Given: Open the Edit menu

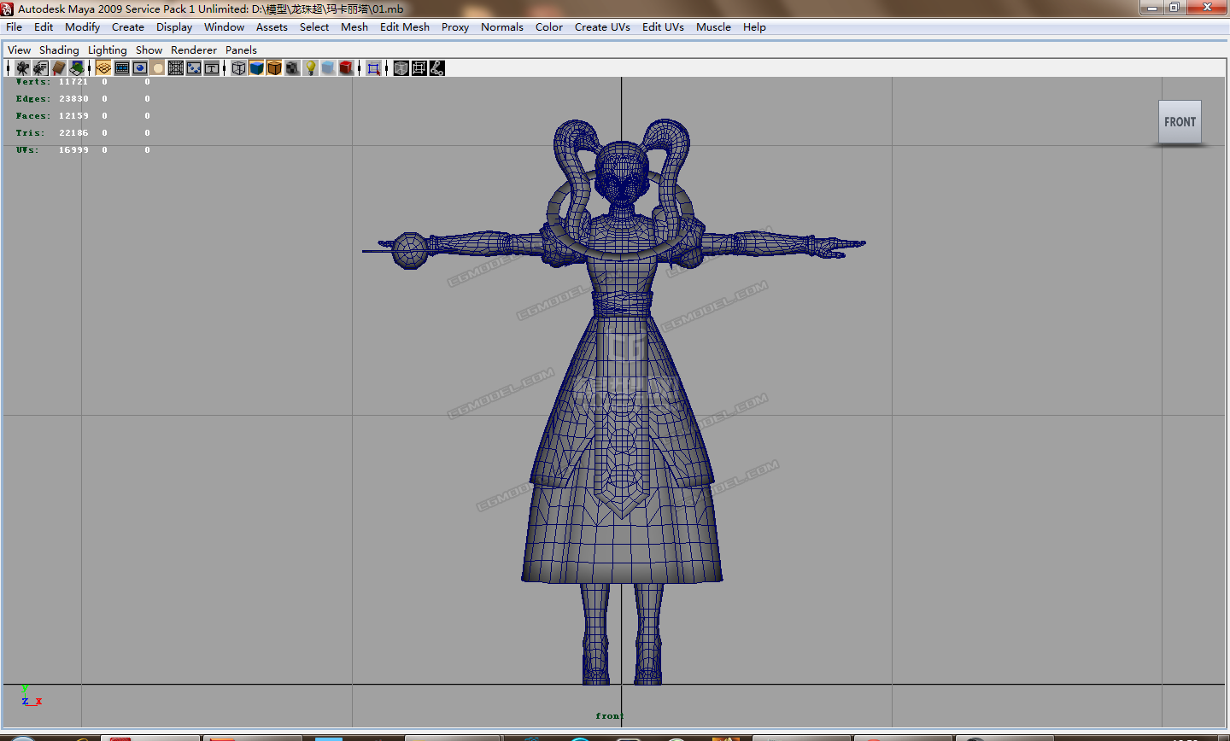Looking at the screenshot, I should click(44, 27).
